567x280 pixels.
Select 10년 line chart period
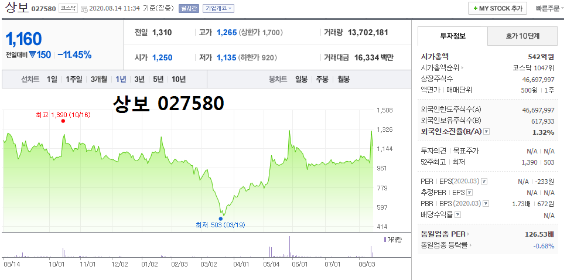click(179, 79)
